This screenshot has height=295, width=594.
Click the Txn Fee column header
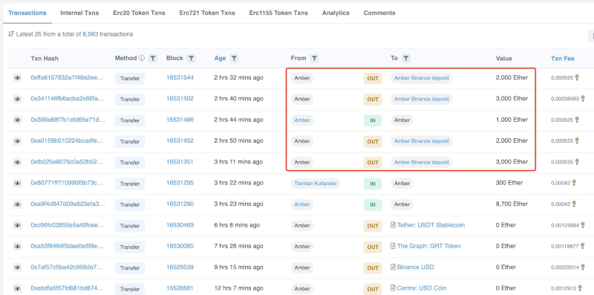click(563, 59)
